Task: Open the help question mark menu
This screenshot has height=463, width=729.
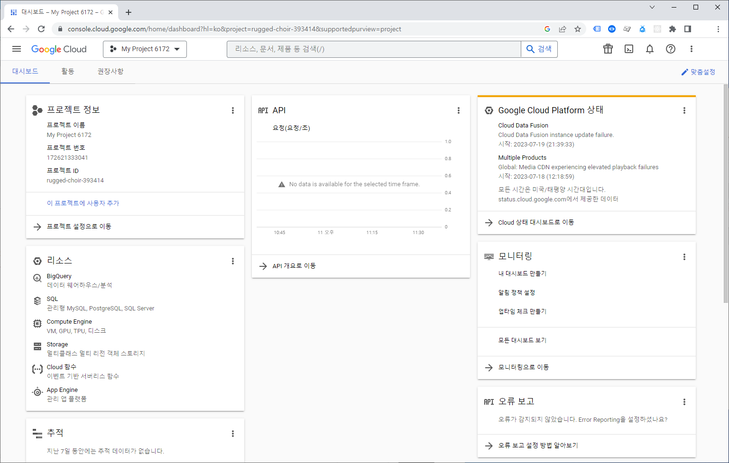Action: (x=671, y=49)
